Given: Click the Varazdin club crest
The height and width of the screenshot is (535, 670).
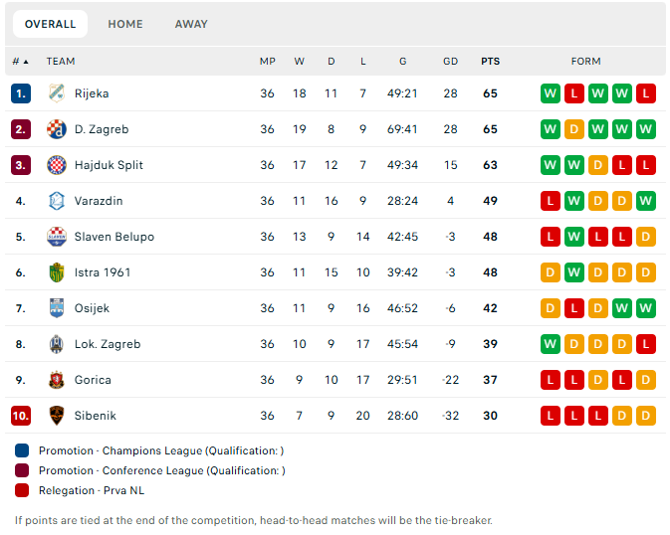Looking at the screenshot, I should 57,201.
